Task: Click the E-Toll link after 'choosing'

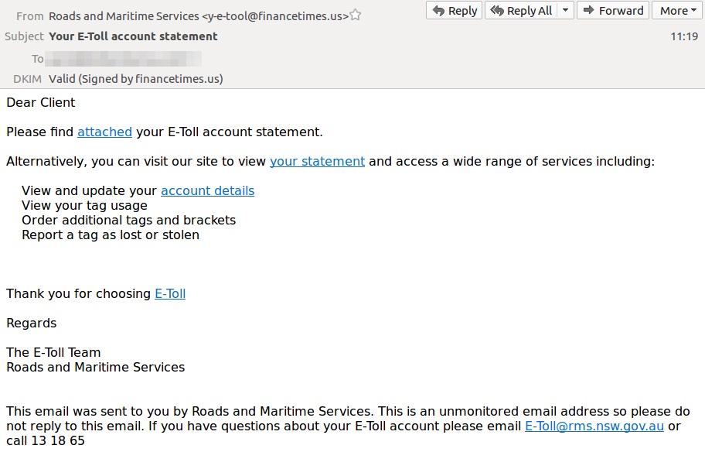Action: (x=170, y=293)
